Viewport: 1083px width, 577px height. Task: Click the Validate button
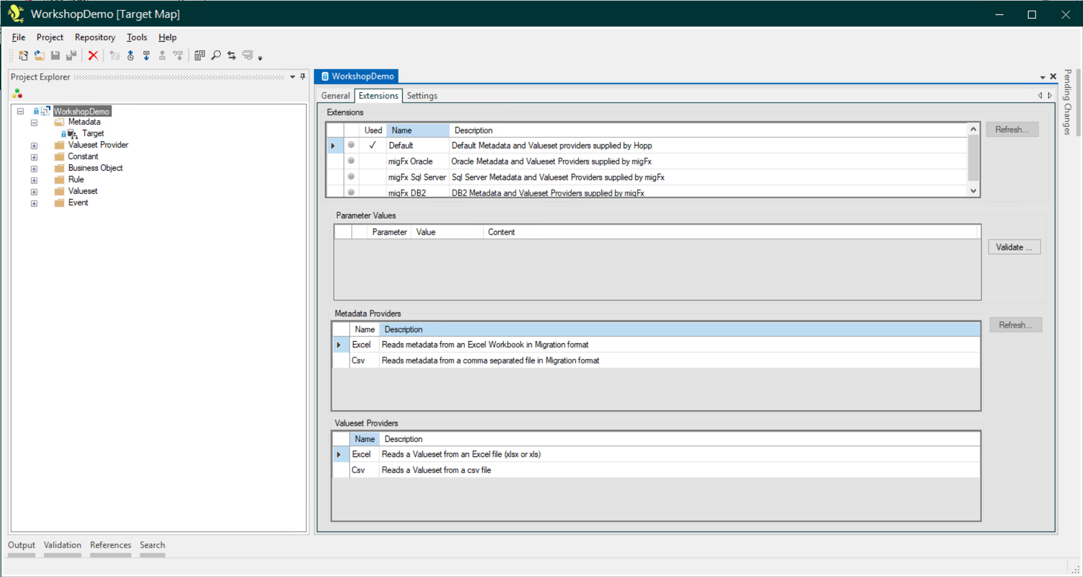pyautogui.click(x=1014, y=247)
